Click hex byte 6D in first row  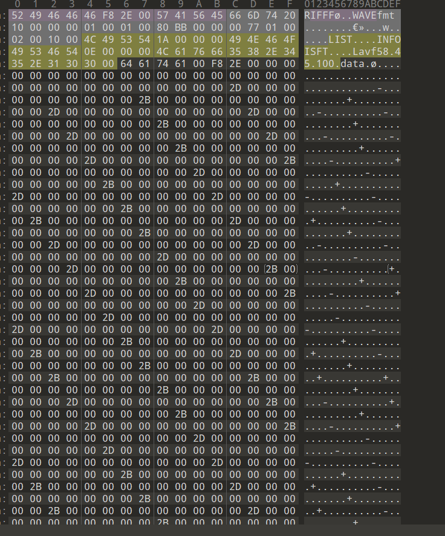(253, 15)
